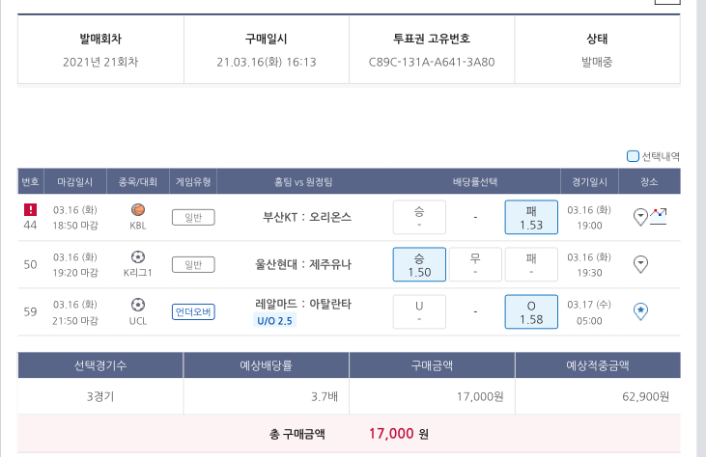The height and width of the screenshot is (457, 706).
Task: Click the 언더오버 game type tag
Action: click(x=193, y=311)
